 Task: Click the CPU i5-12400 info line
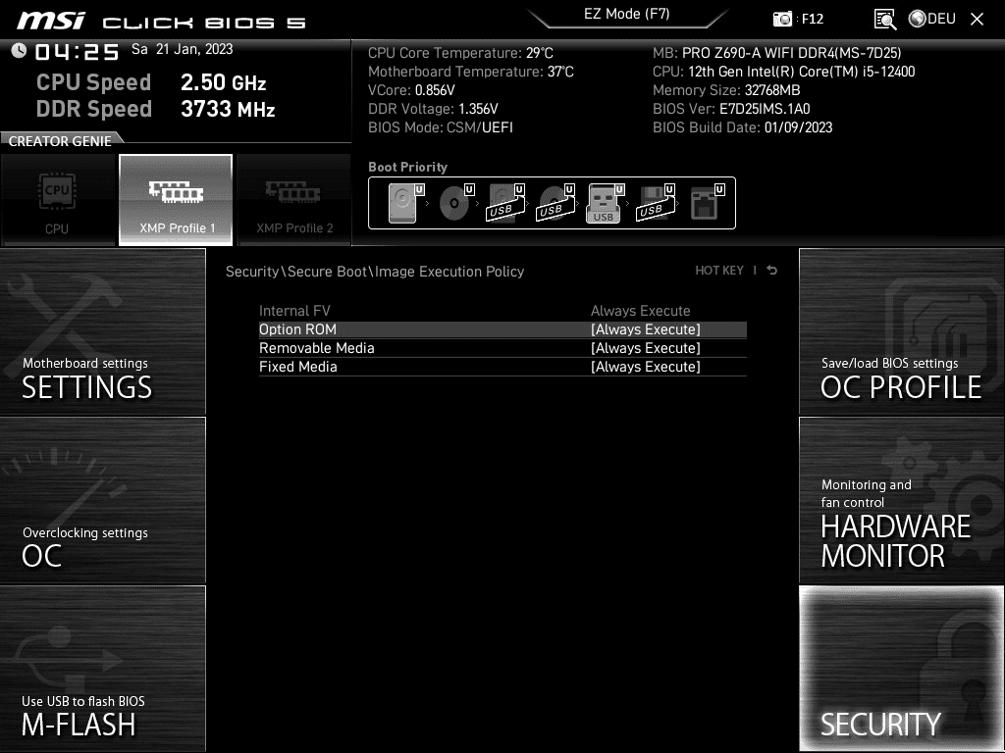pos(784,72)
